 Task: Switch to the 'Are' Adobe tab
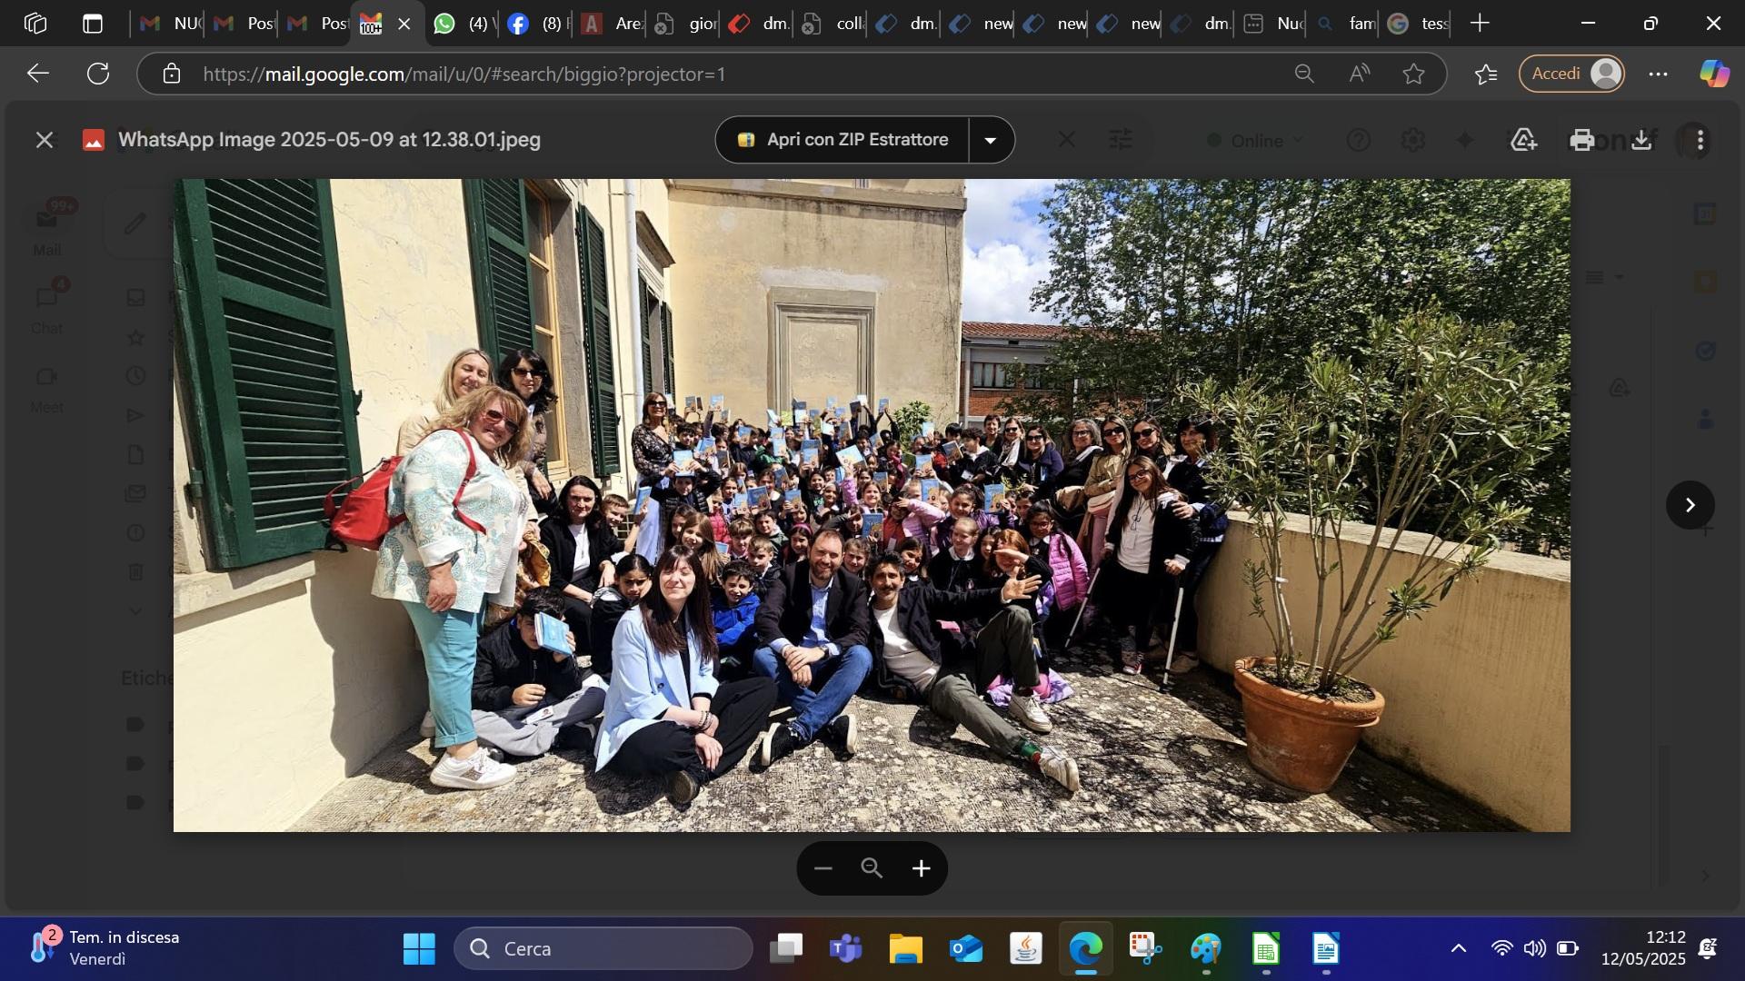pyautogui.click(x=611, y=24)
